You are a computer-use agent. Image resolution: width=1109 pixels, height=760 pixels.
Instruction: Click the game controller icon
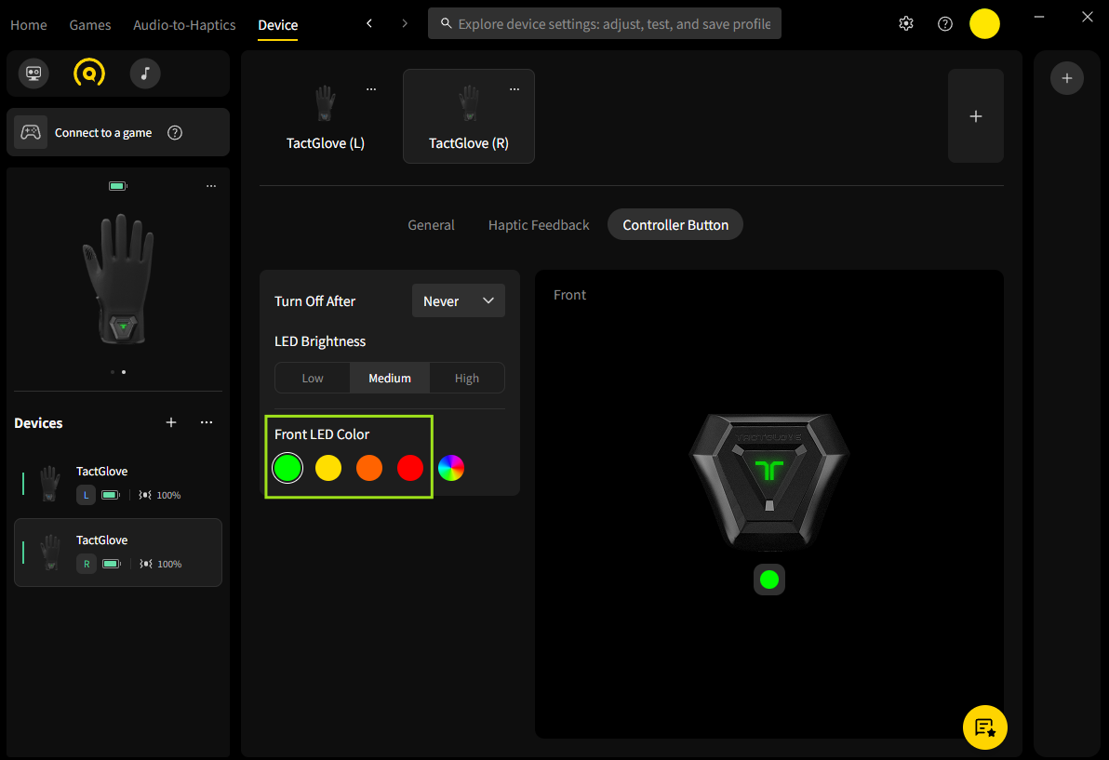pos(31,132)
